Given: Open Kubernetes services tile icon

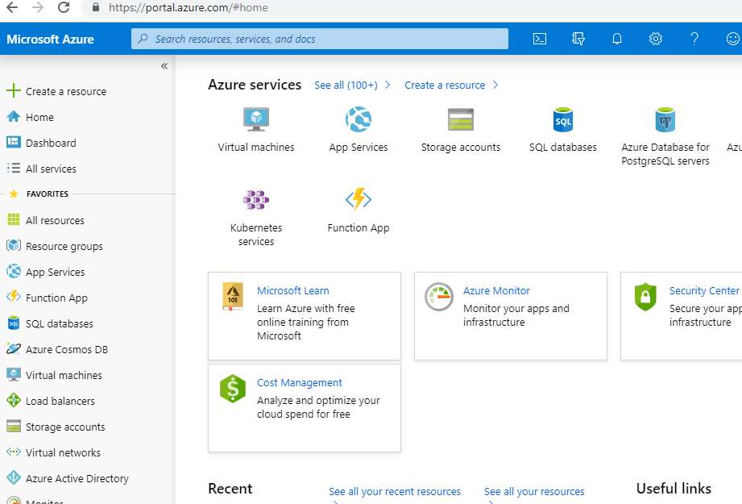Looking at the screenshot, I should click(x=256, y=199).
